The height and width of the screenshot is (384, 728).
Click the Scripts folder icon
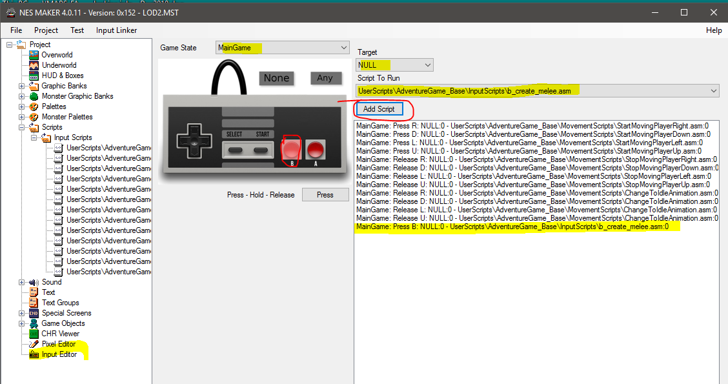(x=34, y=127)
